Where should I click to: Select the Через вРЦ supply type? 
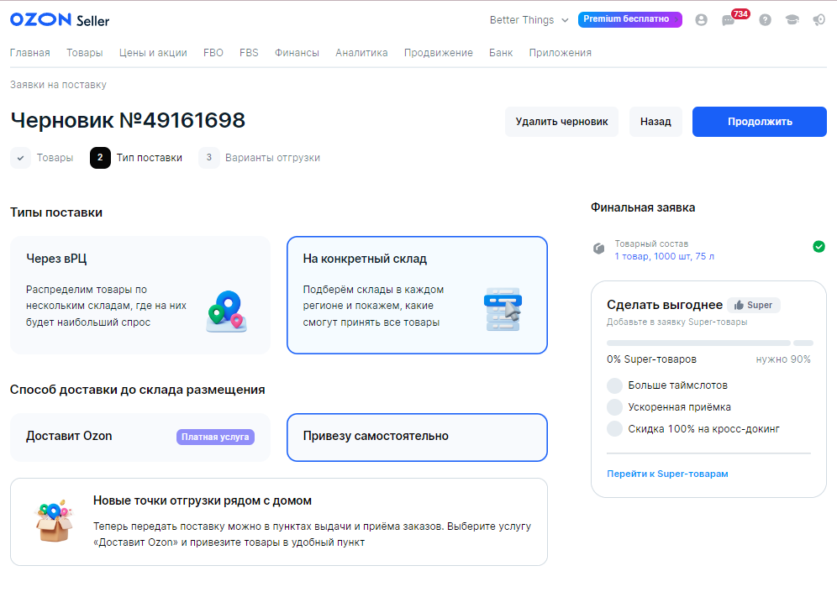pyautogui.click(x=140, y=295)
